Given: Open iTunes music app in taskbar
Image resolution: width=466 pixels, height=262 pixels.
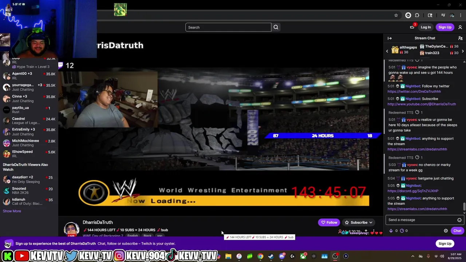Looking at the screenshot, I should coord(239,256).
